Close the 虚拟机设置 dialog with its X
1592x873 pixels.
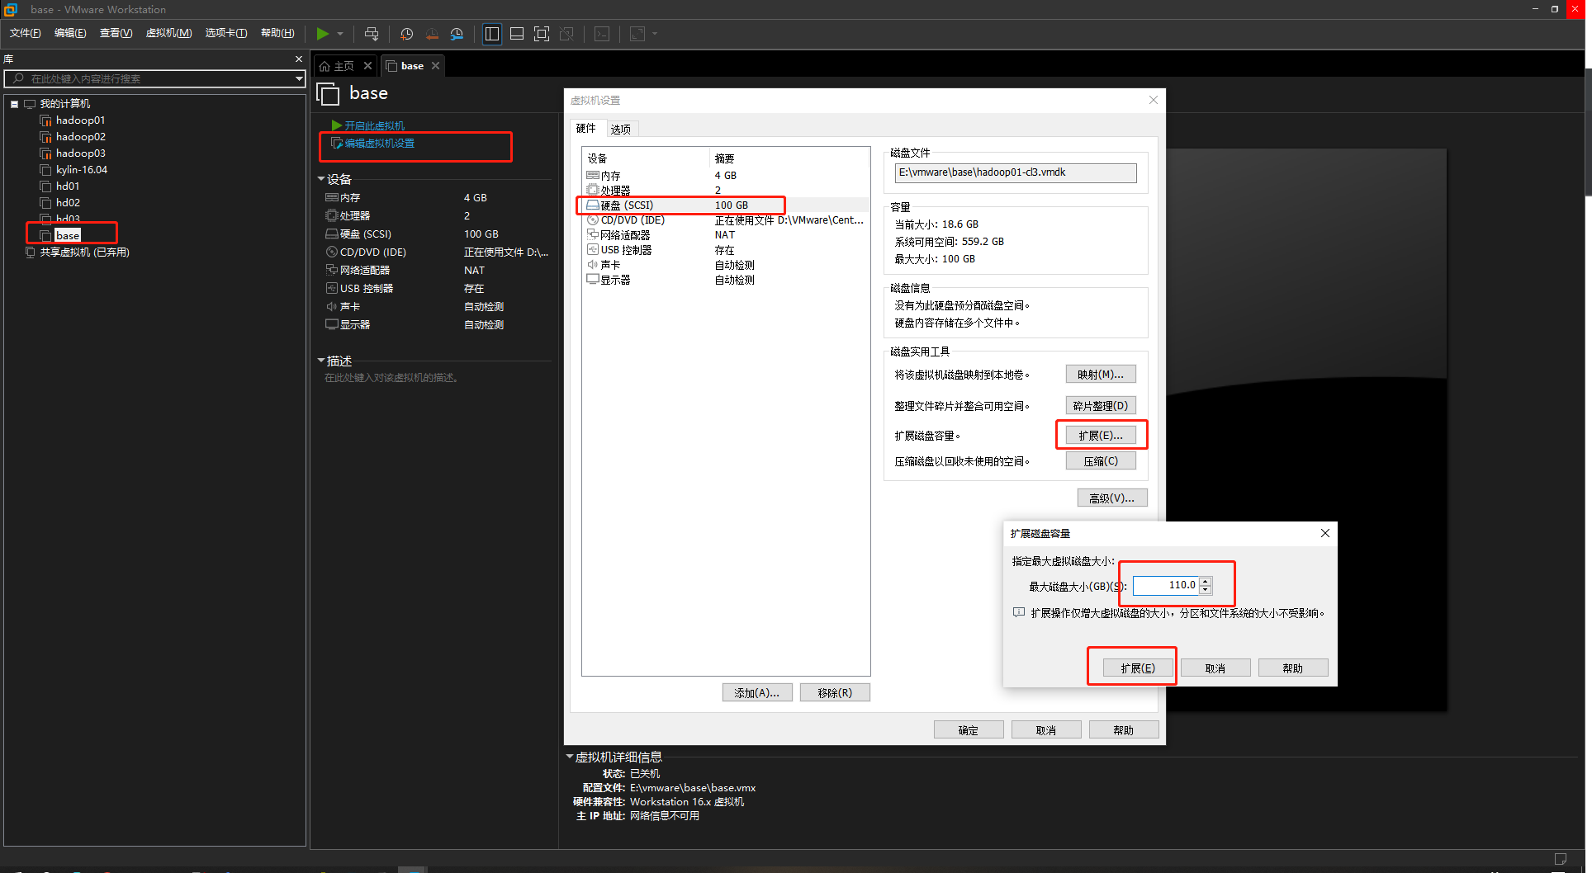1154,100
